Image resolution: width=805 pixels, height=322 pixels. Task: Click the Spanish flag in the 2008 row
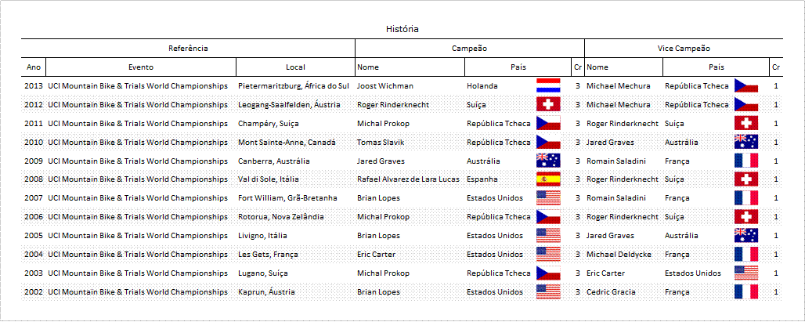(548, 179)
